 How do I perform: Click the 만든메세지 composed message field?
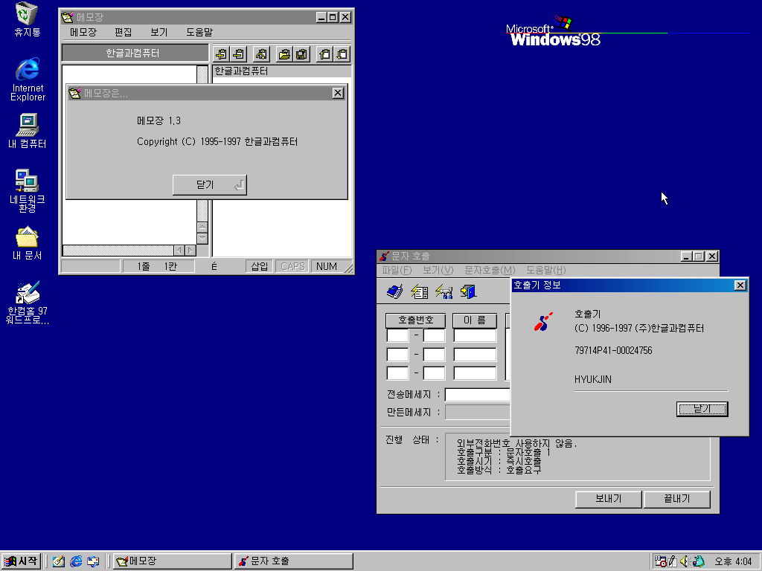[x=477, y=412]
